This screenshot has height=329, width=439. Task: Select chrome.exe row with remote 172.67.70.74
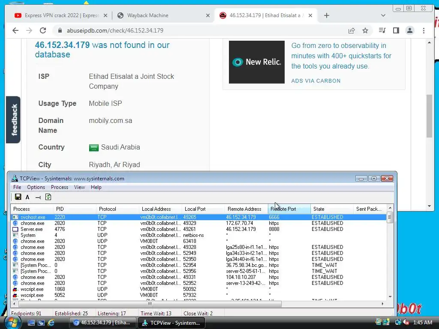click(x=198, y=223)
